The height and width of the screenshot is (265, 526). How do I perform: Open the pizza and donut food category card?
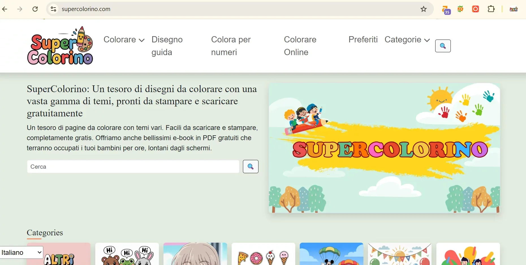263,254
